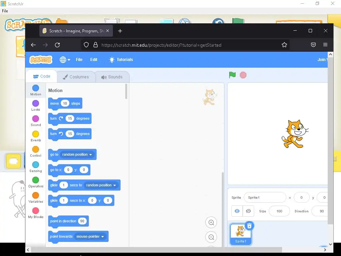Viewport: 341px width, 256px height.
Task: Open the Scratch logo home link
Action: point(41,59)
